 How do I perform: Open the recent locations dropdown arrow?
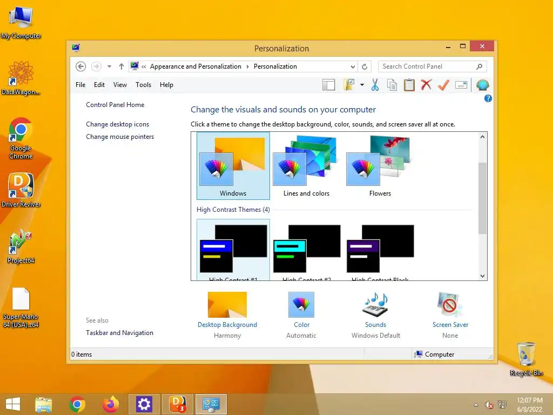point(109,66)
